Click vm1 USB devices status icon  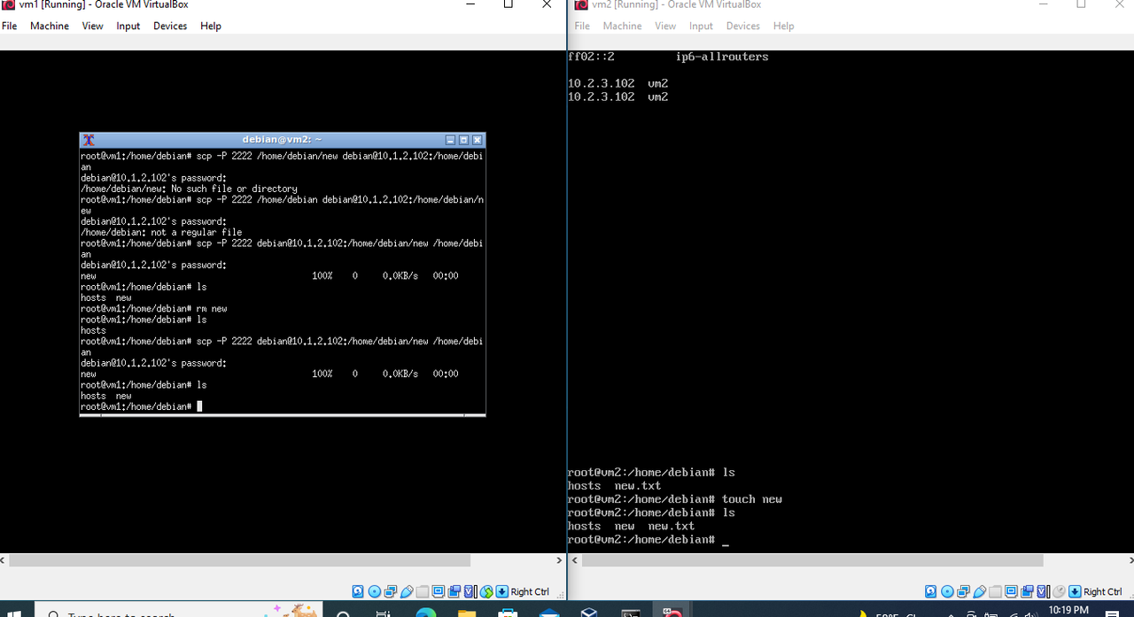[x=407, y=591]
